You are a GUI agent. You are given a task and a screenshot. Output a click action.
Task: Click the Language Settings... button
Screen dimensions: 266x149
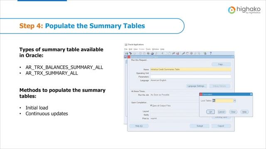click(197, 86)
